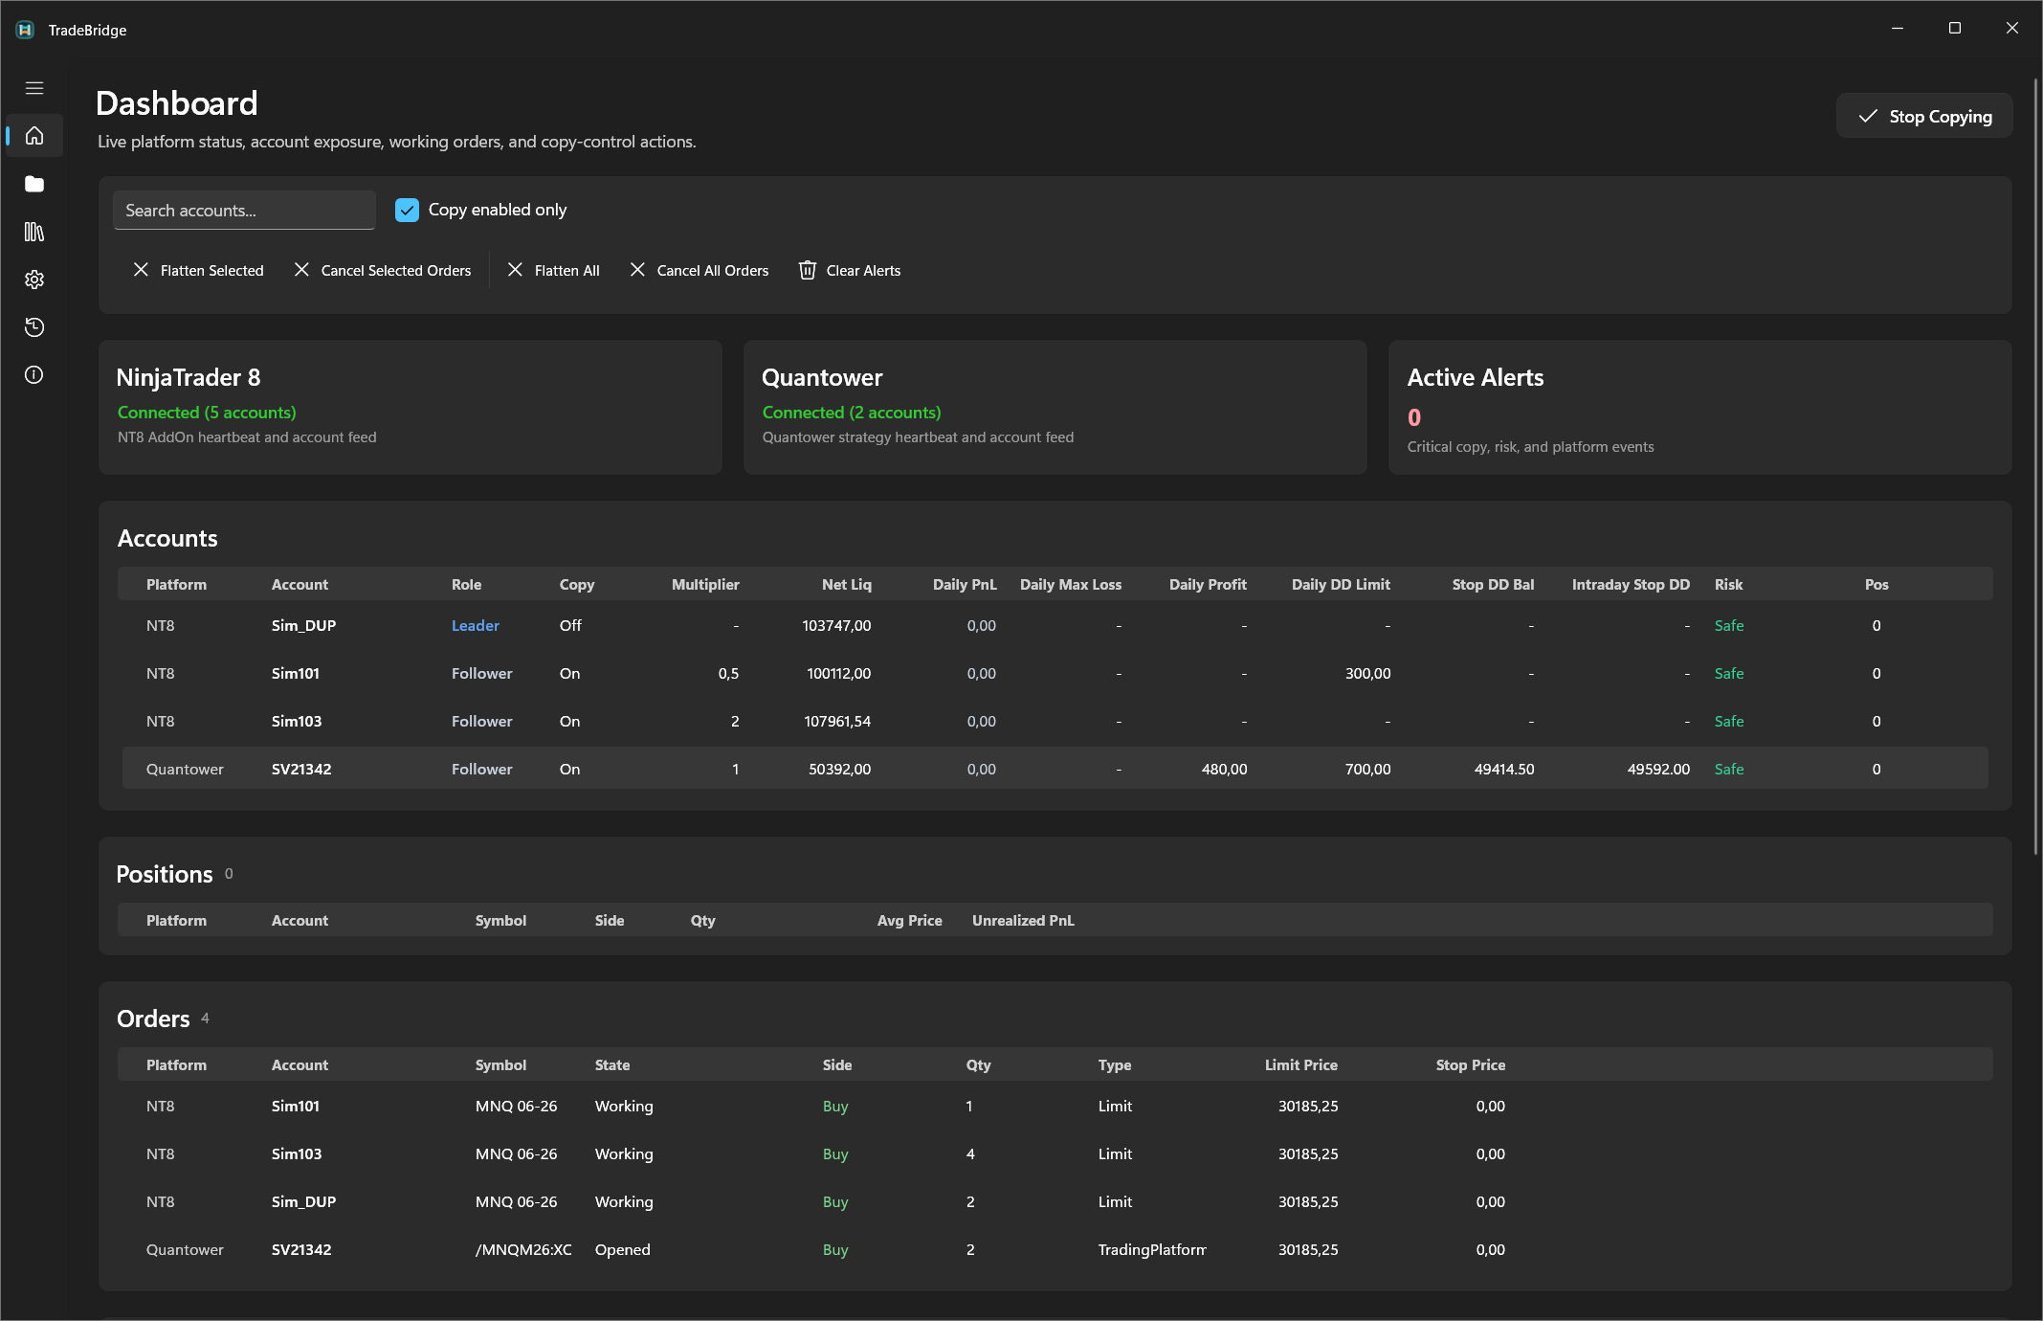Click the NinjaTrader 8 status card title
The height and width of the screenshot is (1321, 2043).
[189, 377]
